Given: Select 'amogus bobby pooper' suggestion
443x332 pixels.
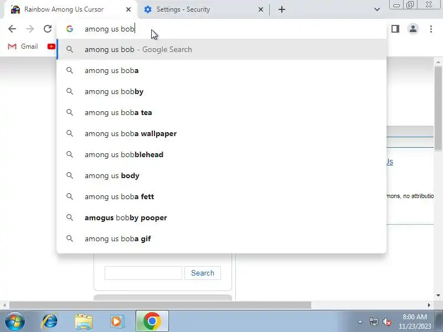Looking at the screenshot, I should pos(221,217).
